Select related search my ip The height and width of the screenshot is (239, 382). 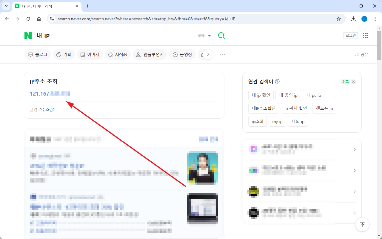coord(277,122)
